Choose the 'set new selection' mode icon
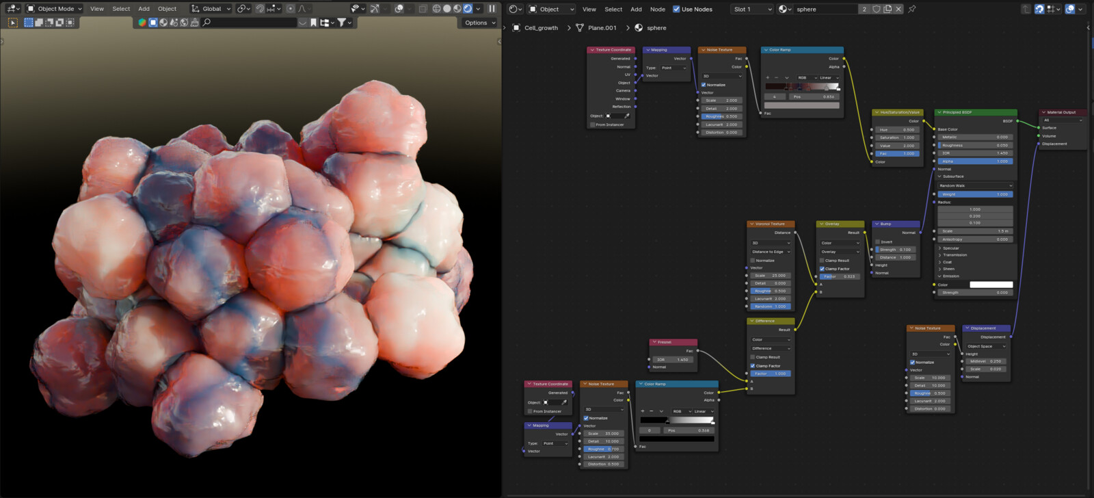The height and width of the screenshot is (498, 1094). 29,23
